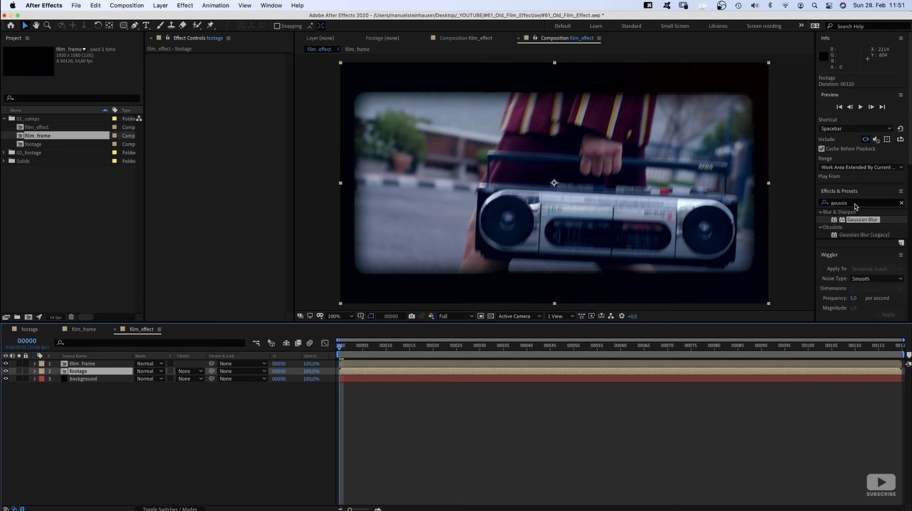The width and height of the screenshot is (912, 511).
Task: Switch to the film_frame timeline tab
Action: (x=84, y=329)
